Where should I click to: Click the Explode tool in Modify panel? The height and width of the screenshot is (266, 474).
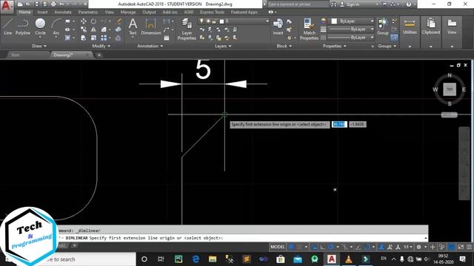click(118, 30)
